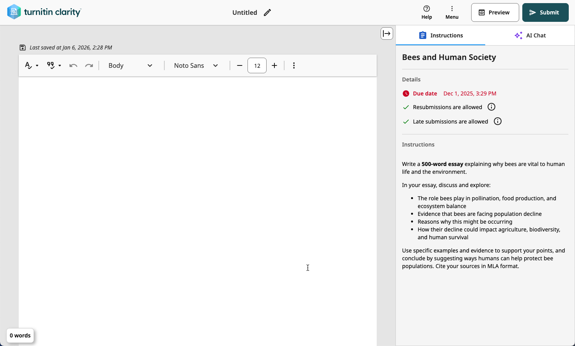This screenshot has width=575, height=346.
Task: Open the spell check tool dropdown
Action: pos(32,65)
